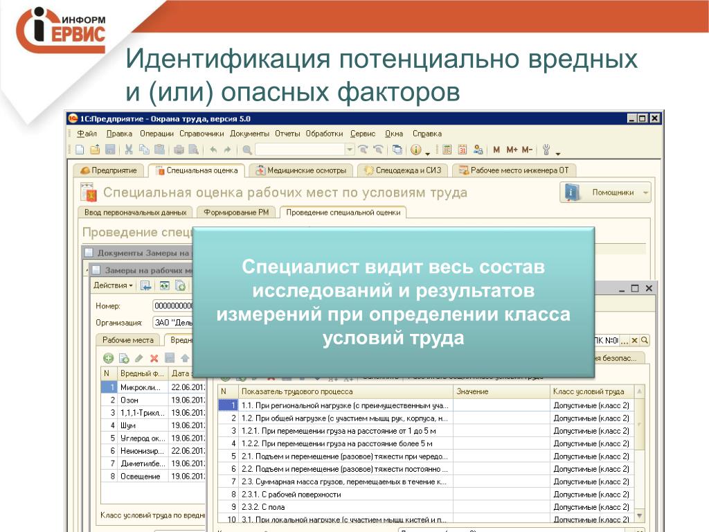
Task: Select the Освещение row
Action: (153, 477)
